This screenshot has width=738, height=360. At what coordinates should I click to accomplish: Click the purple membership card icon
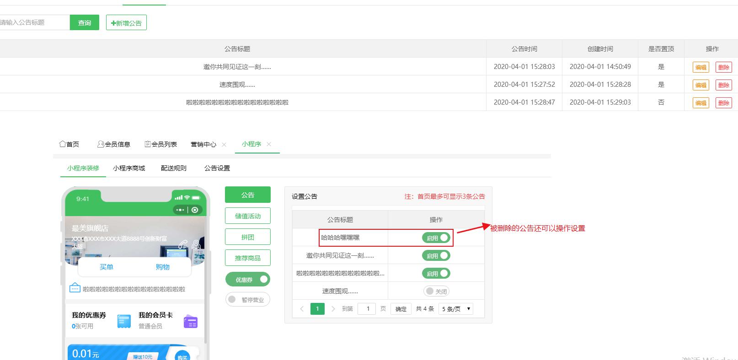coord(190,321)
